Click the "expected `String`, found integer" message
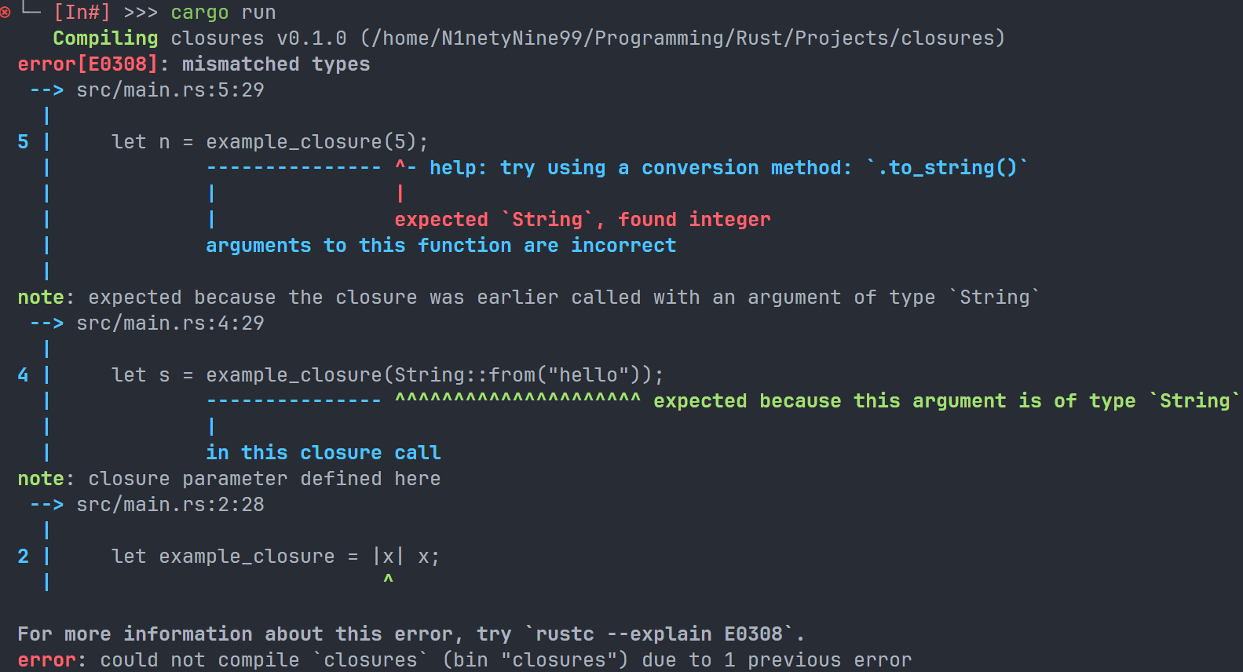 coord(582,220)
